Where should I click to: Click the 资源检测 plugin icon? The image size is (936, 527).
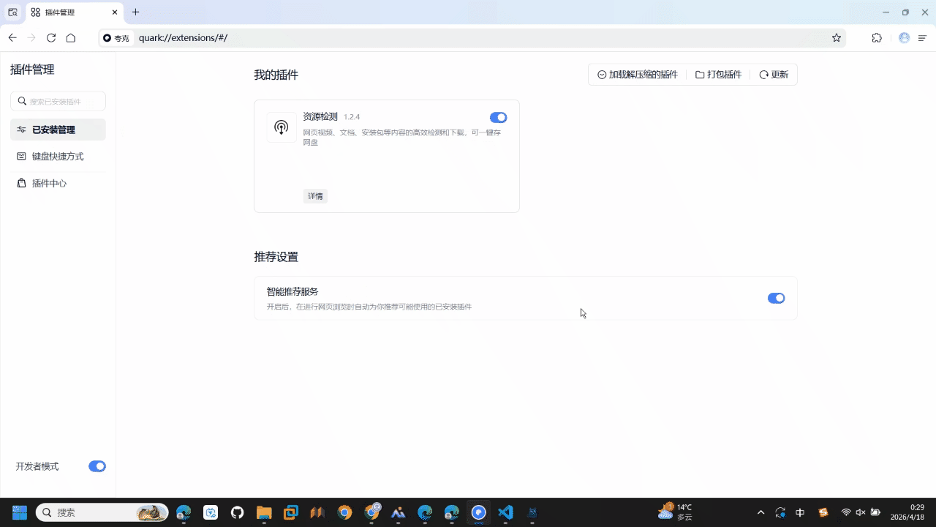pyautogui.click(x=282, y=127)
